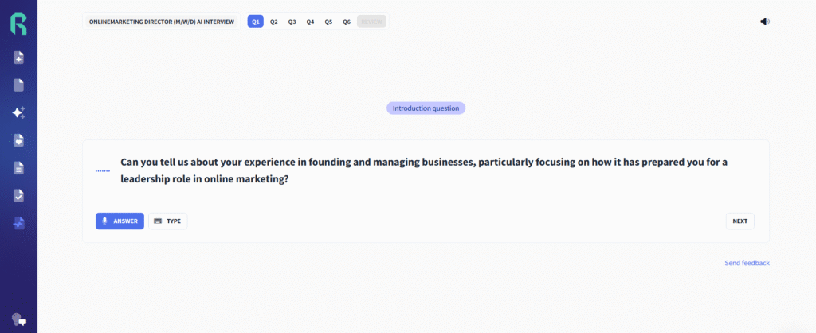Click the Send feedback link
Image resolution: width=816 pixels, height=333 pixels.
tap(747, 263)
